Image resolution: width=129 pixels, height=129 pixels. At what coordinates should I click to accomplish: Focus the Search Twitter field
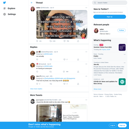(110, 3)
